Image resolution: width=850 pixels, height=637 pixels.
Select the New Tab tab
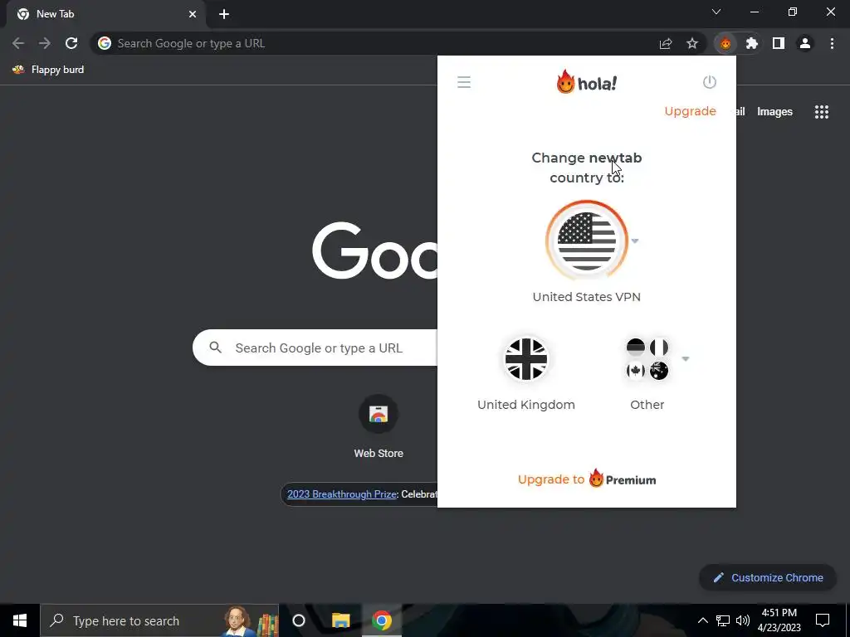[x=106, y=14]
